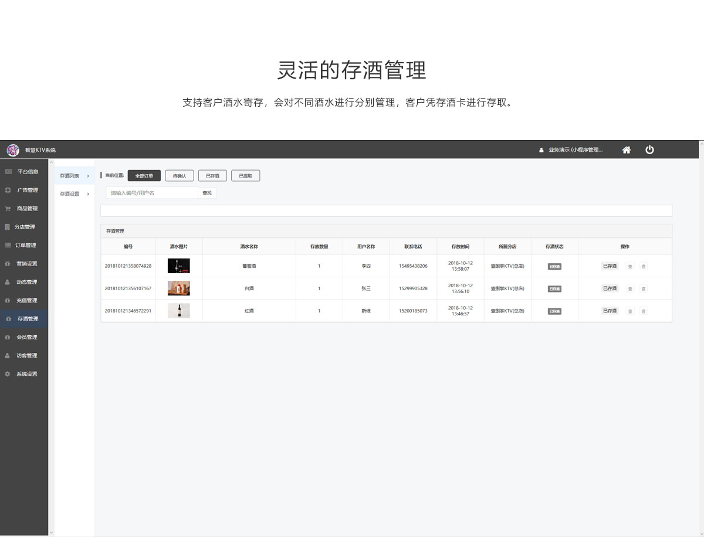Screen dimensions: 704x537
Task: Open 商品管理 via its cart icon
Action: (x=8, y=209)
